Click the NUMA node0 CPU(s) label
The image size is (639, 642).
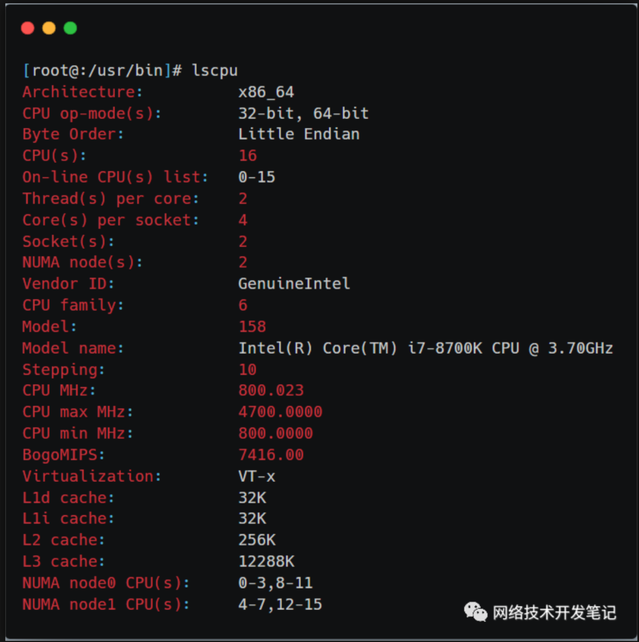106,583
